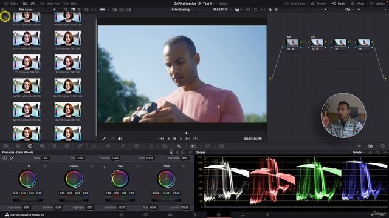Open the Power Window palette icon
Image resolution: width=389 pixels, height=218 pixels.
pos(137,146)
